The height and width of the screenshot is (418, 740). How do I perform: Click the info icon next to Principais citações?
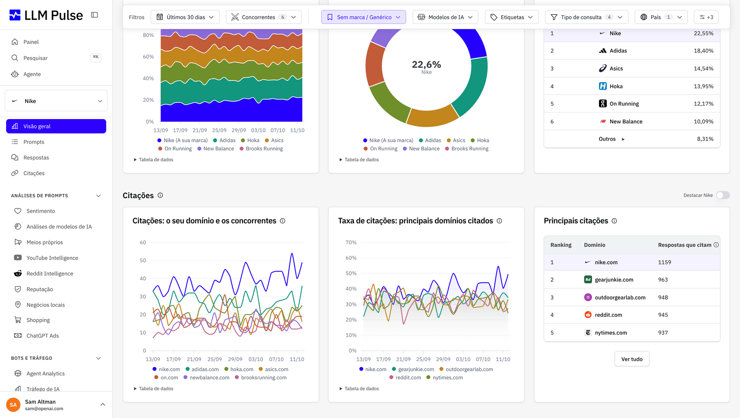[x=614, y=221]
